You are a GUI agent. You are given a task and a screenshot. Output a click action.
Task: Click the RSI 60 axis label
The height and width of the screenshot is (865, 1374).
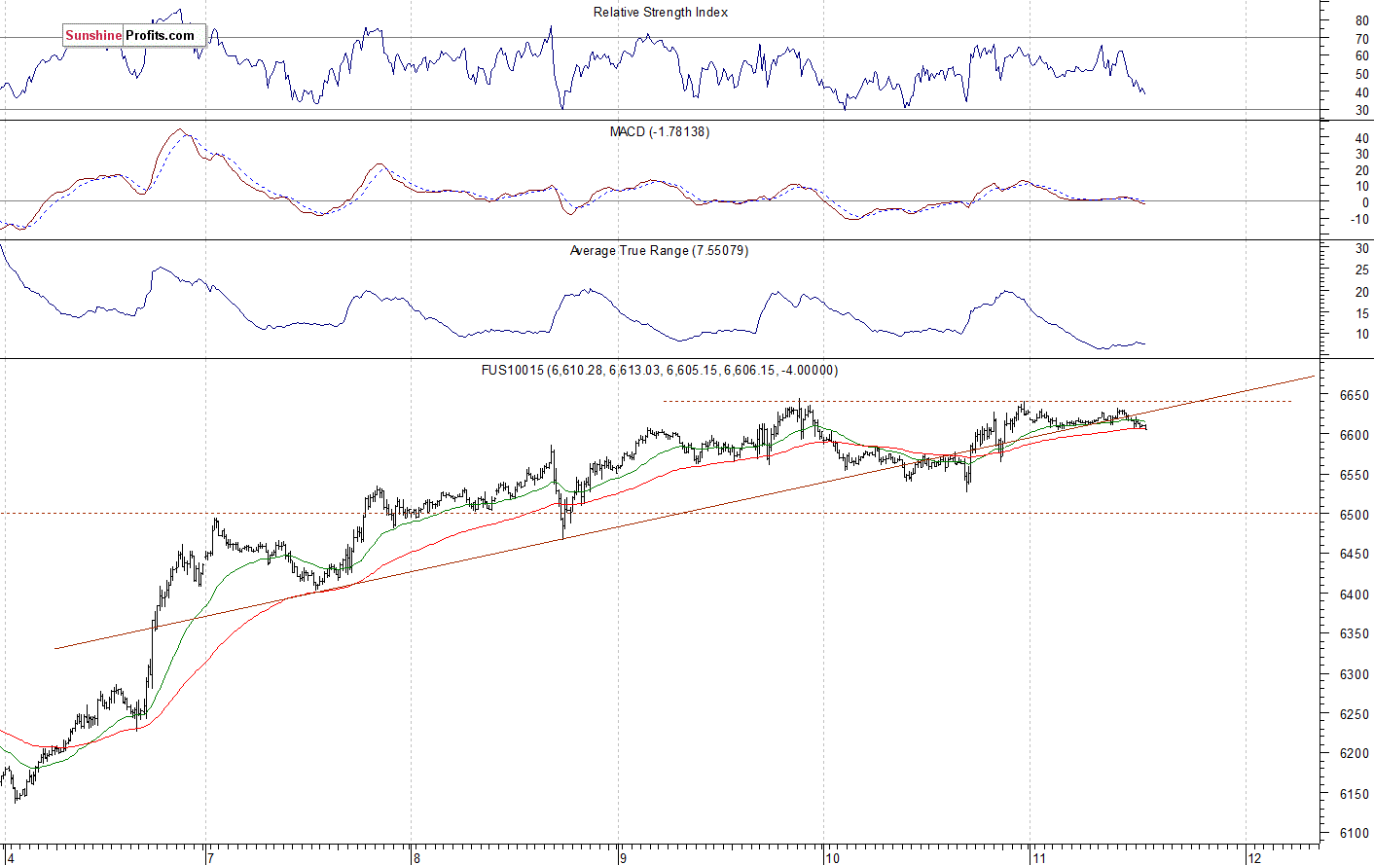click(1362, 56)
